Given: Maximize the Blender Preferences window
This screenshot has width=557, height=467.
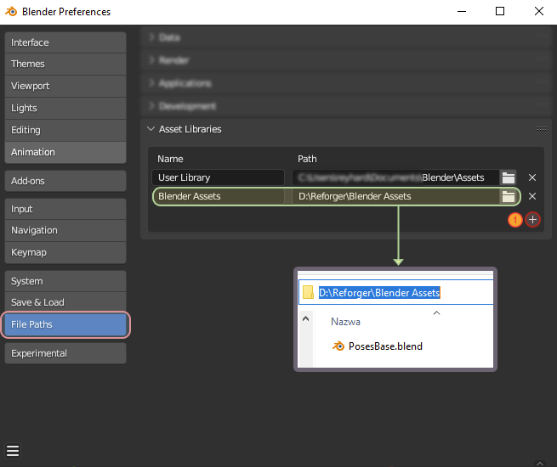Looking at the screenshot, I should (x=500, y=11).
